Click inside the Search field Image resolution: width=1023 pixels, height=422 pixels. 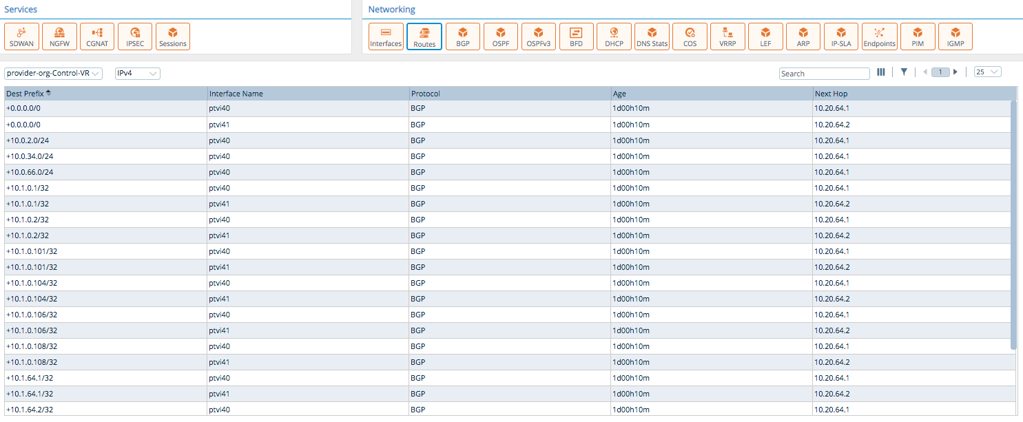[x=825, y=73]
